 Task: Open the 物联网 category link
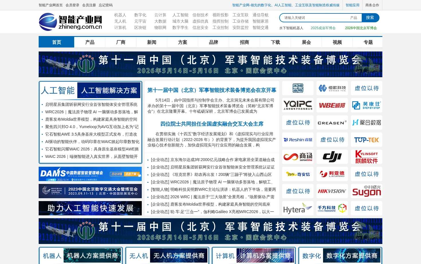tap(160, 27)
